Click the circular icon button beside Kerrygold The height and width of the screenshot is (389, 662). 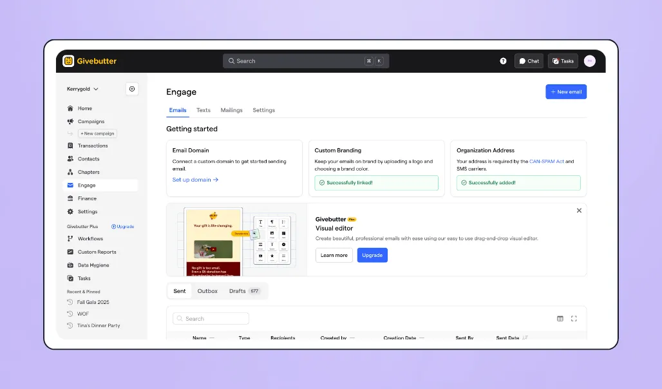coord(132,89)
